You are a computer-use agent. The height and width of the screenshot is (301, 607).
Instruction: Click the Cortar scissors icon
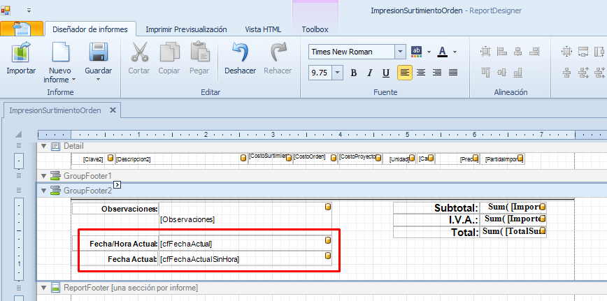point(139,53)
